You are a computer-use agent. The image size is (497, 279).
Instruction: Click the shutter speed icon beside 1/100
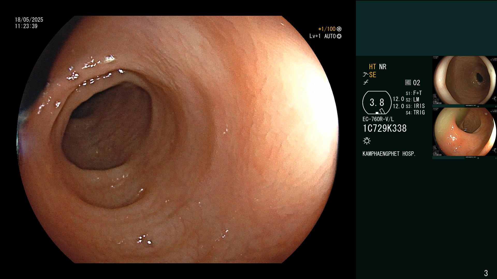[339, 29]
